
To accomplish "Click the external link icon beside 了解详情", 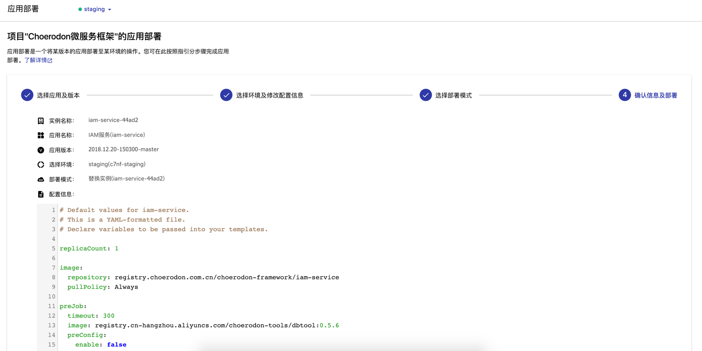I will point(50,61).
